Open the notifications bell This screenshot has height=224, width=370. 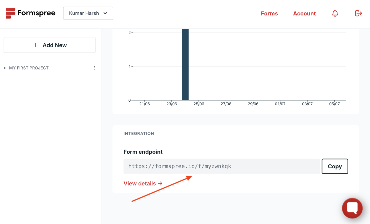point(335,13)
